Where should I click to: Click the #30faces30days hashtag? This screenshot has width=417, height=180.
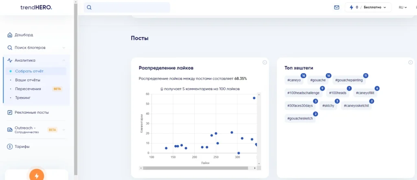(300, 106)
